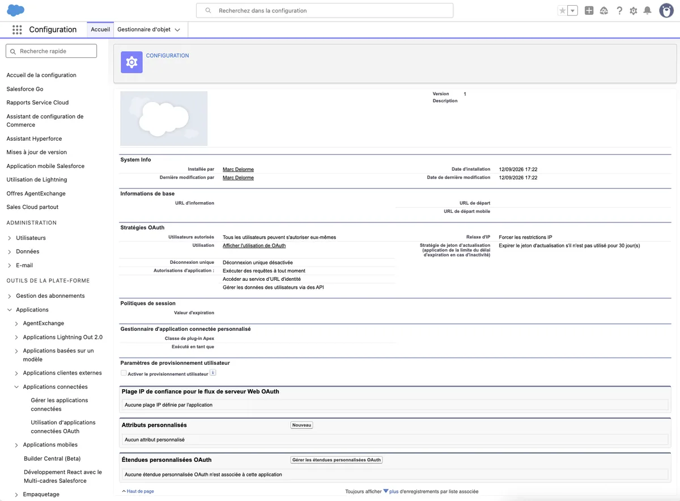The height and width of the screenshot is (501, 680).
Task: Expand Applications clientes externes node
Action: coord(16,373)
